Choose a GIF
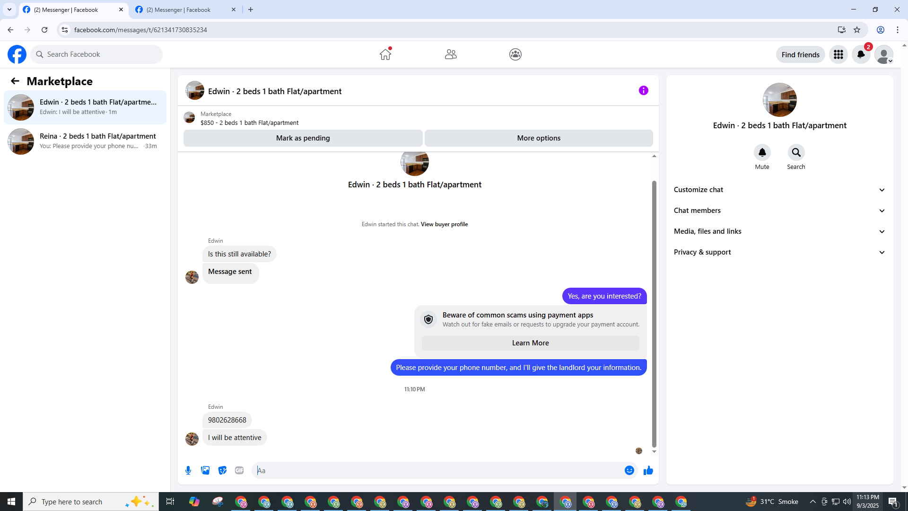The image size is (908, 511). 239,470
